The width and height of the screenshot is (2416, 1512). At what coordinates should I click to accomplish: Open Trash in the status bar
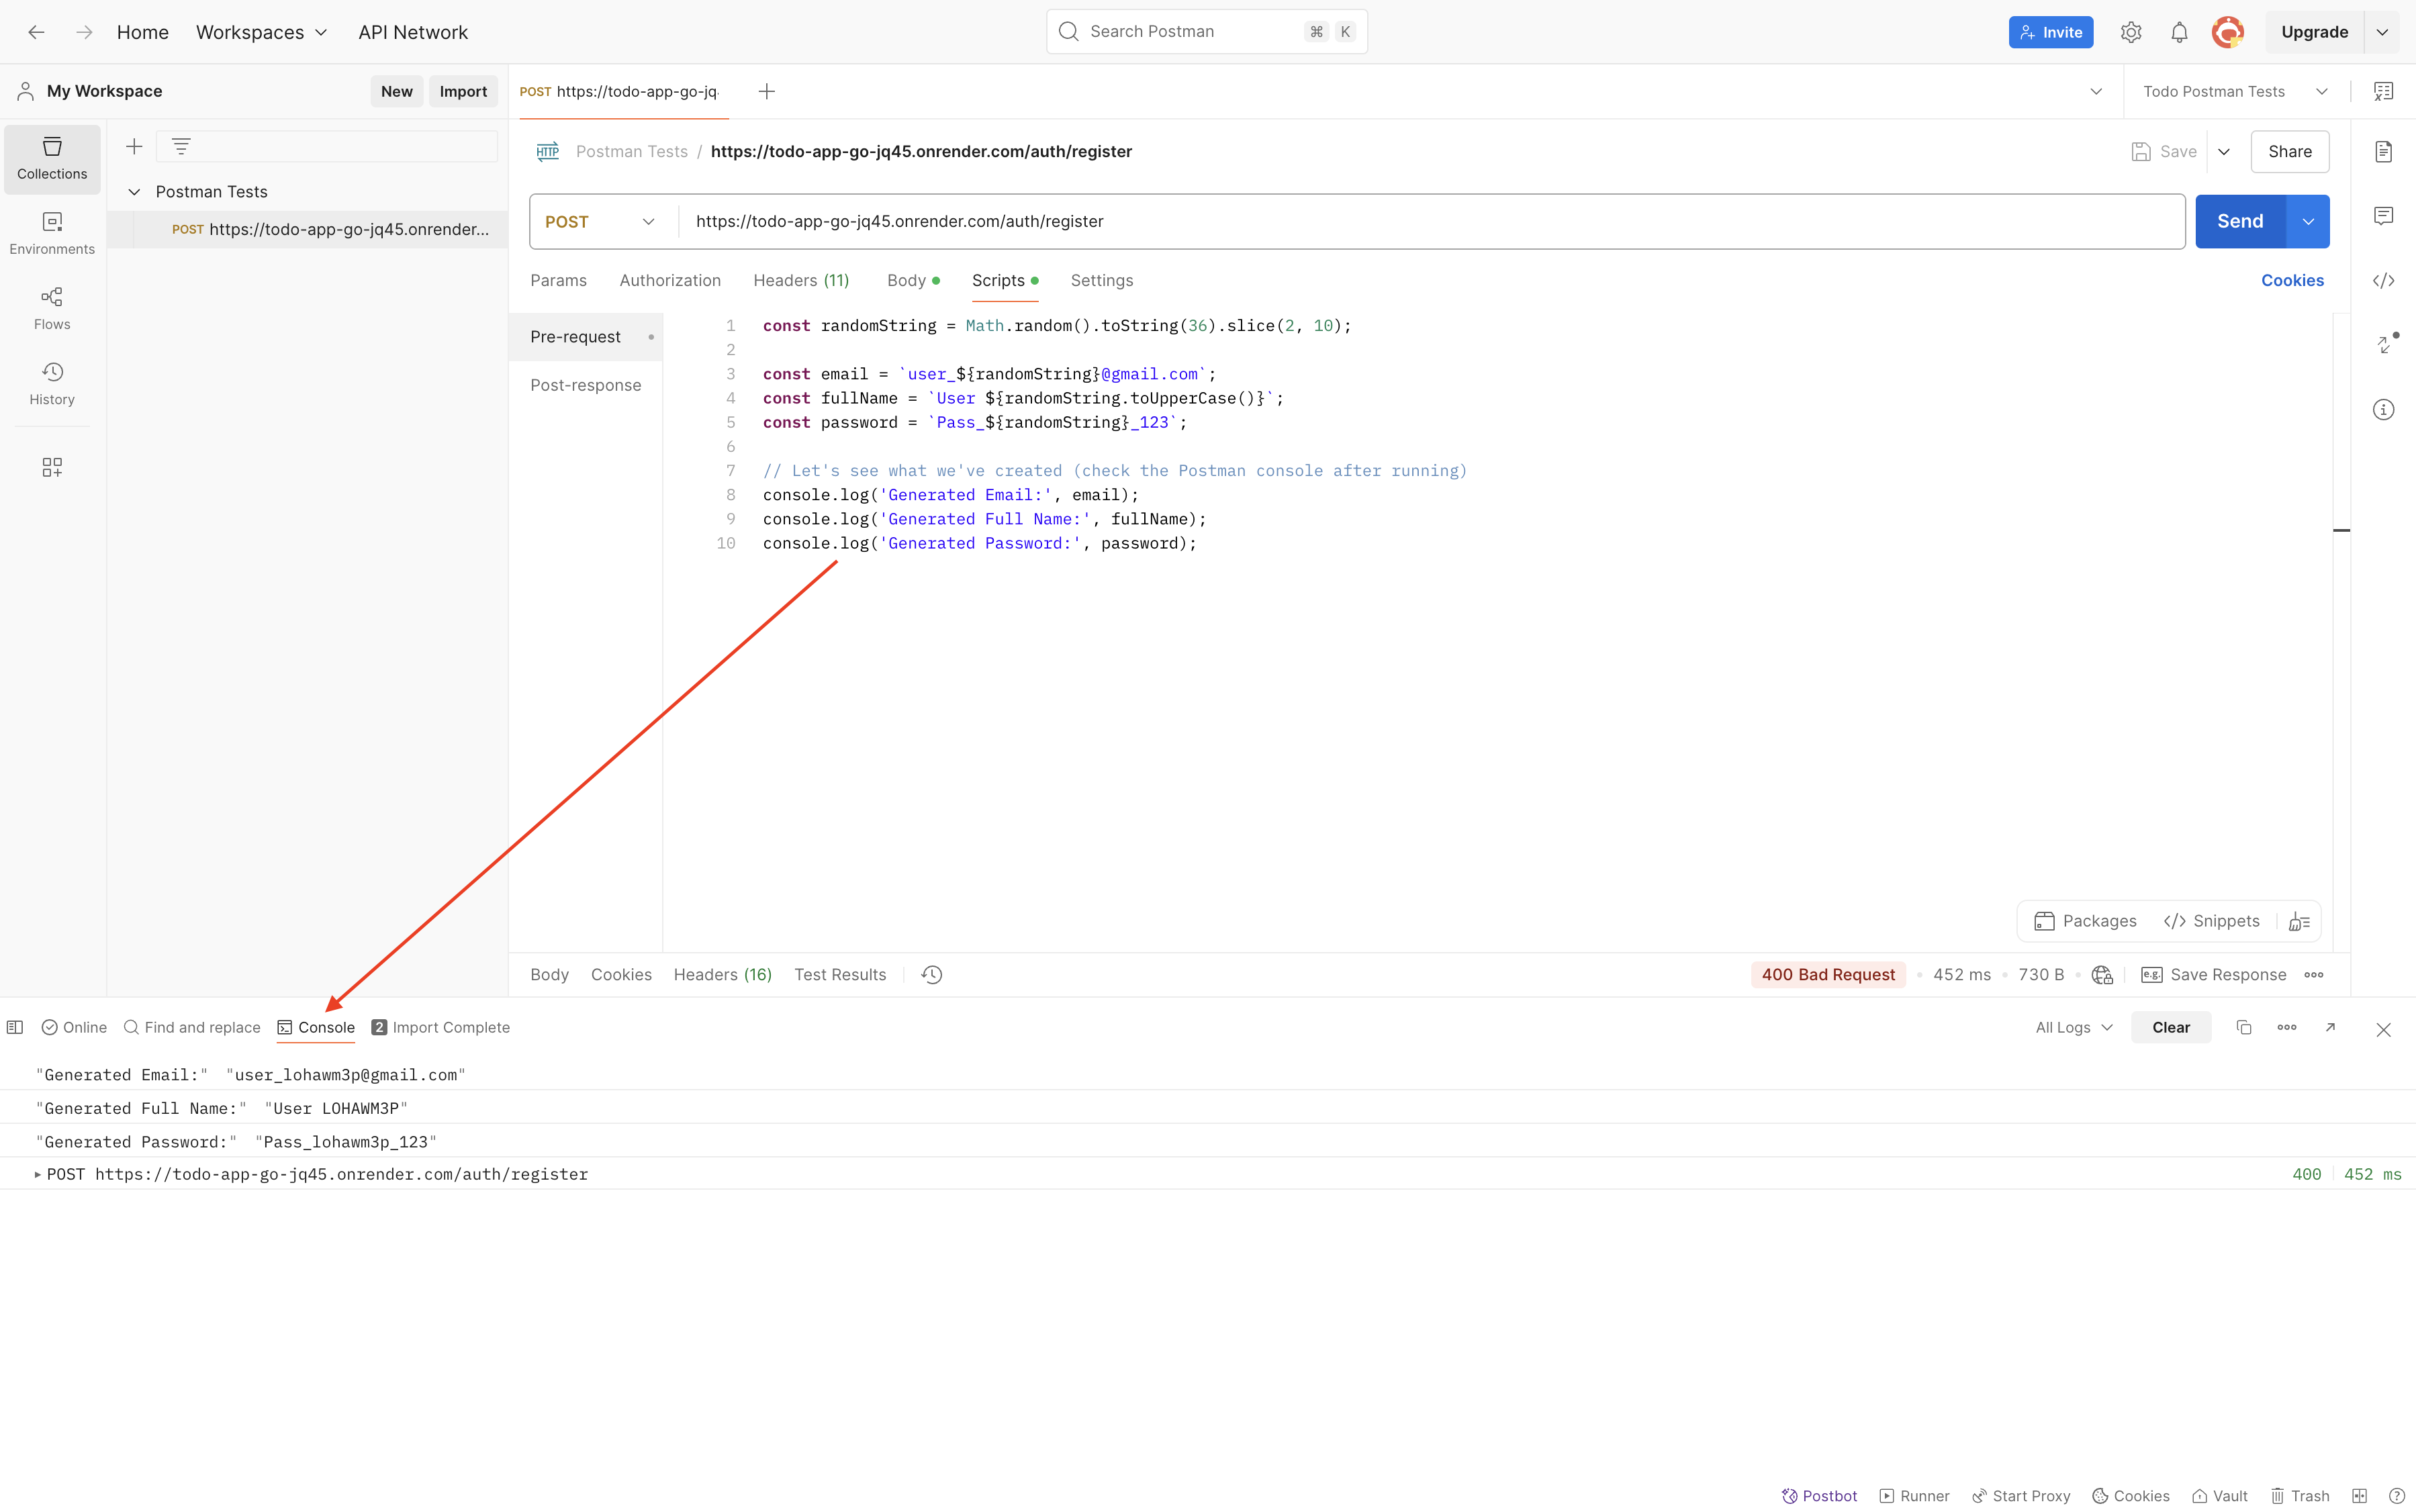(x=2300, y=1496)
